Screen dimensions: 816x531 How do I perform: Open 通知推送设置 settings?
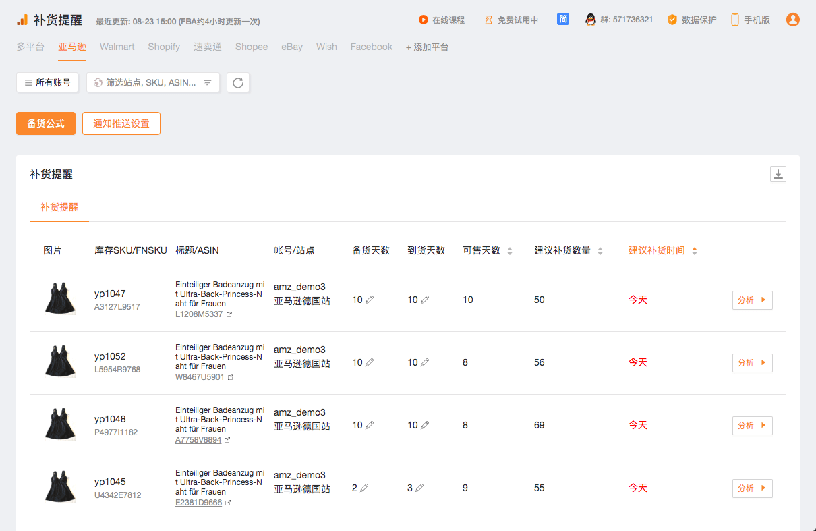pos(121,123)
